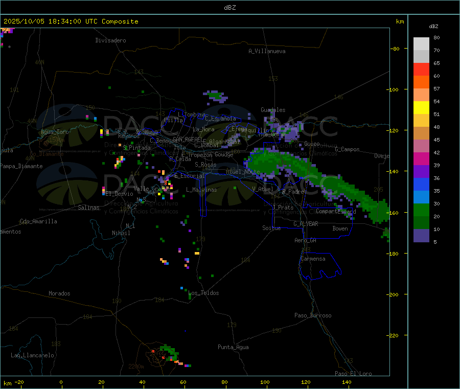
Task: Click the Guadales town label
Action: click(x=273, y=110)
